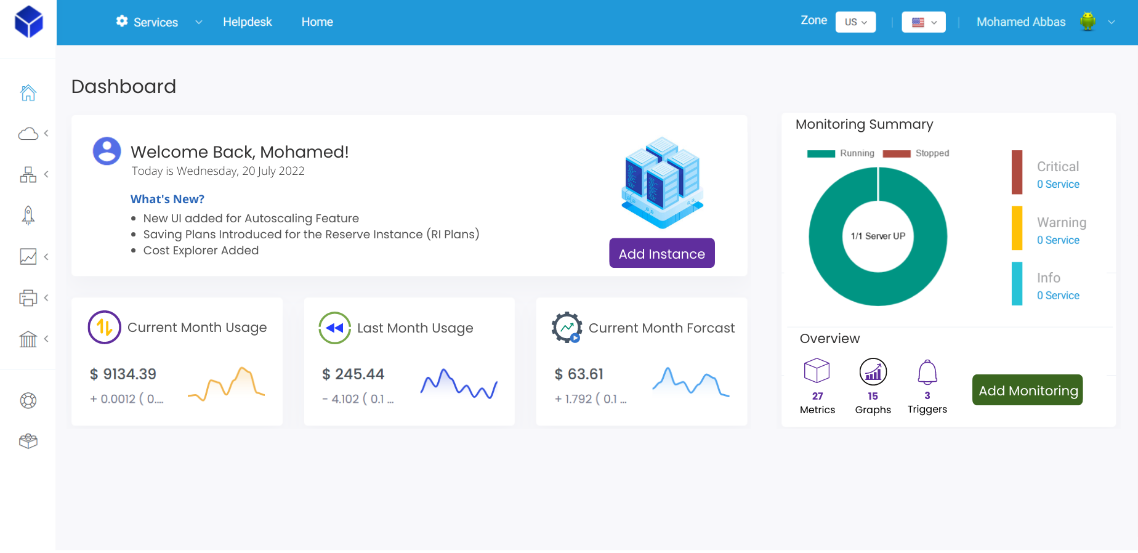Image resolution: width=1138 pixels, height=553 pixels.
Task: Click the Current Month Usage arrows icon
Action: [x=105, y=327]
